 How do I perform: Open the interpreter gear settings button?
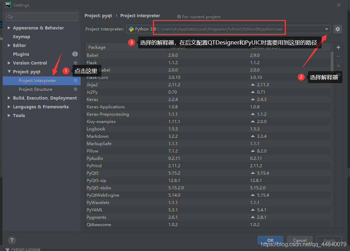tap(337, 29)
